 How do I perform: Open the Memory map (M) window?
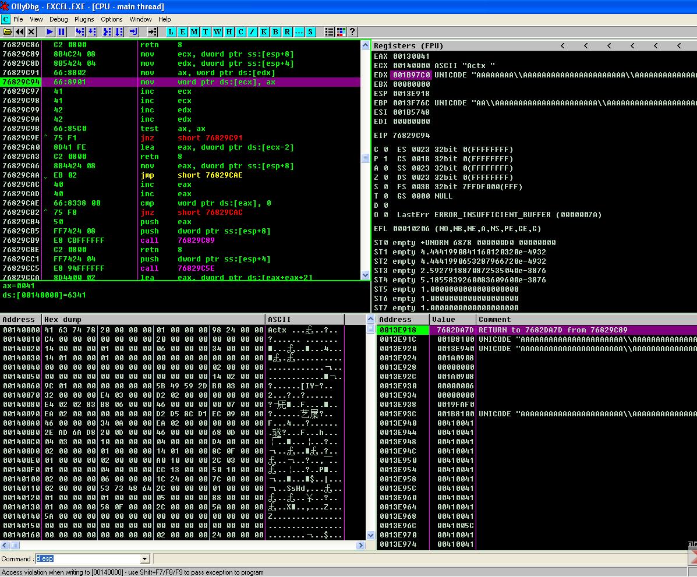(x=194, y=32)
